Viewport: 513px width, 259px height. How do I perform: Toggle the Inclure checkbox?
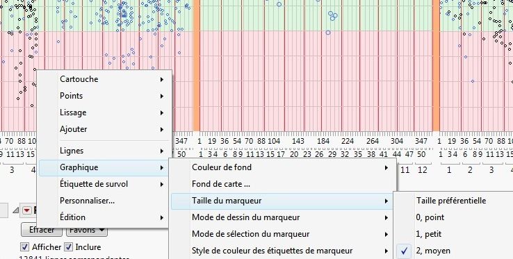click(68, 247)
